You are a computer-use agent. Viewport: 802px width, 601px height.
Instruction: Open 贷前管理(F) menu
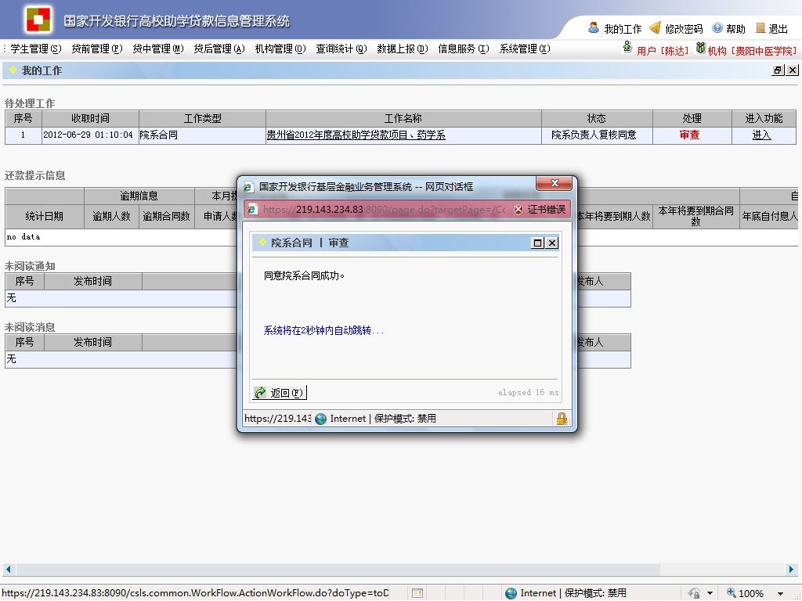coord(96,49)
